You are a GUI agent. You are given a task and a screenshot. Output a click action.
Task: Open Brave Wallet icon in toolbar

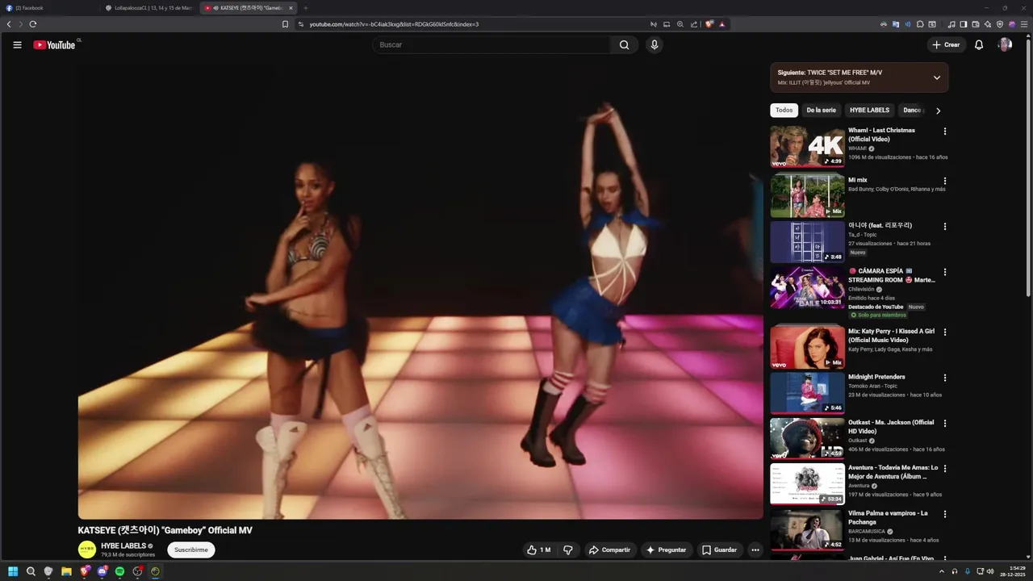pos(976,24)
